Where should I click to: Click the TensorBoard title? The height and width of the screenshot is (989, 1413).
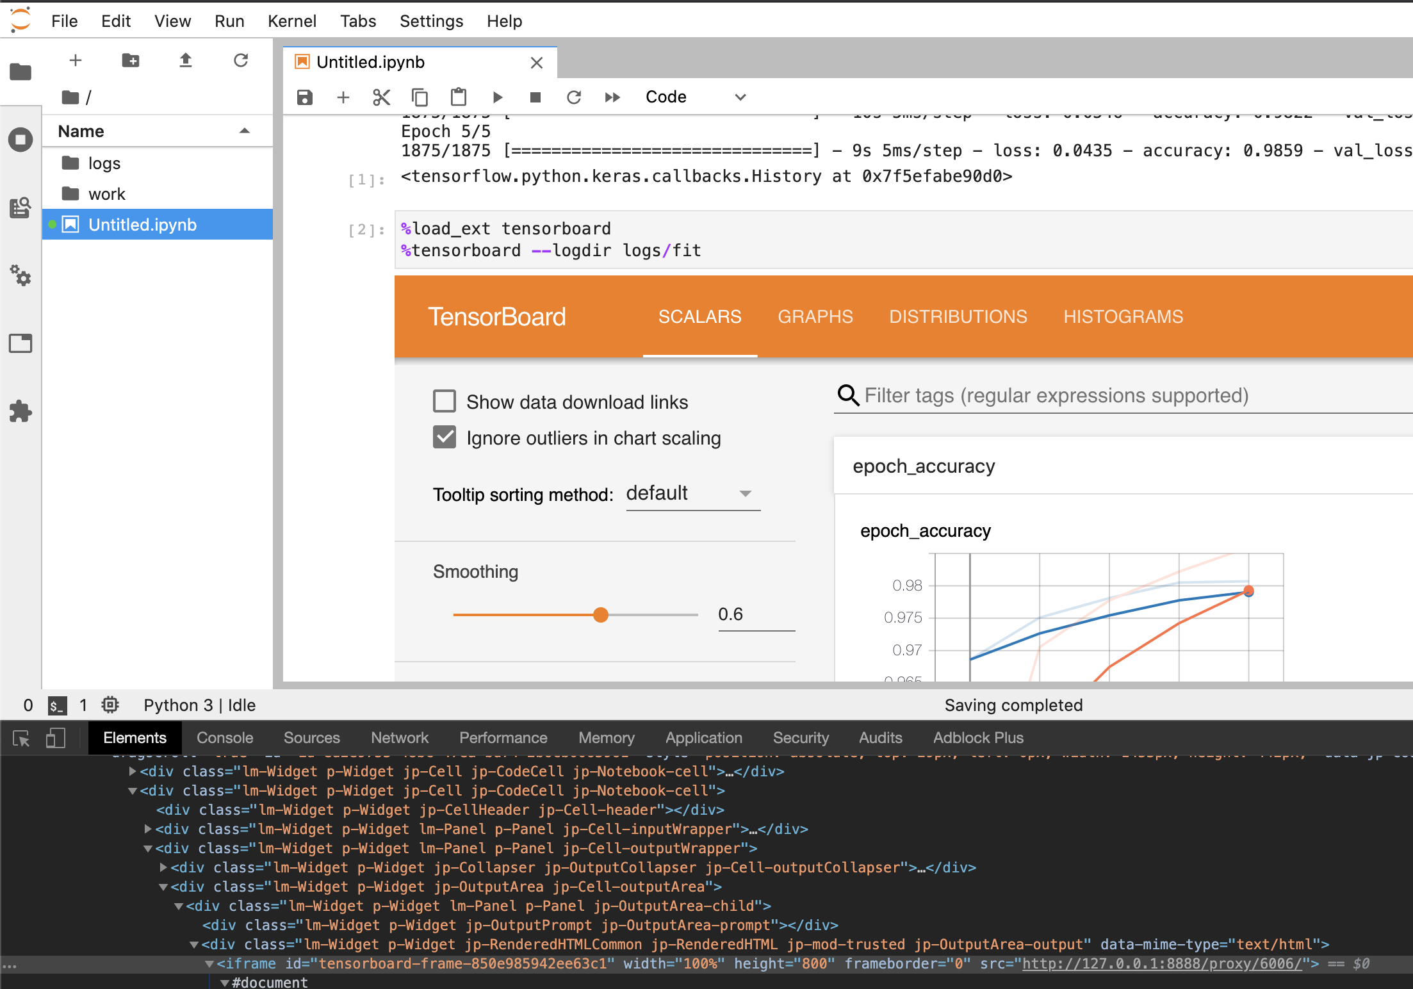496,316
